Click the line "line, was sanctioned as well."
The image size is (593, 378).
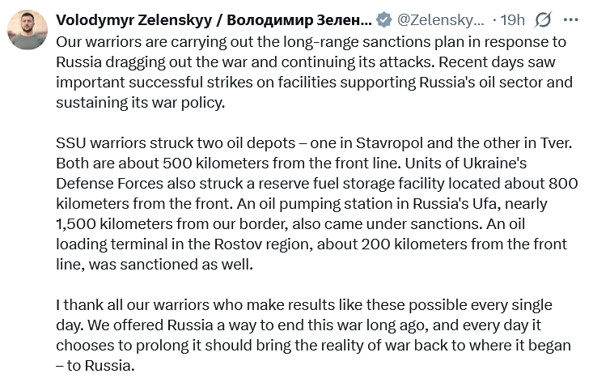click(155, 264)
